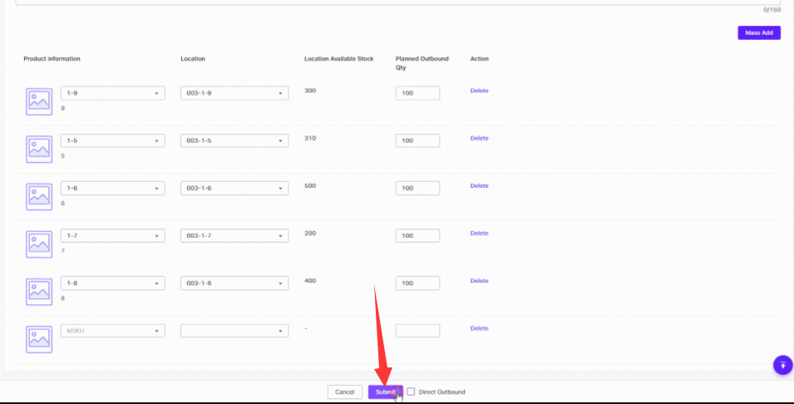Open the 003-1-8 location dropdown
The width and height of the screenshot is (794, 404).
point(234,283)
